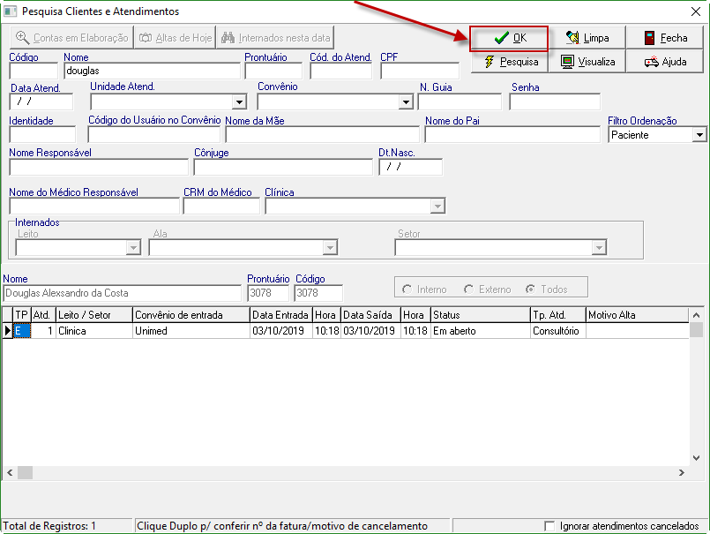Click the Data Entrada column header
710x534 pixels.
tap(281, 314)
